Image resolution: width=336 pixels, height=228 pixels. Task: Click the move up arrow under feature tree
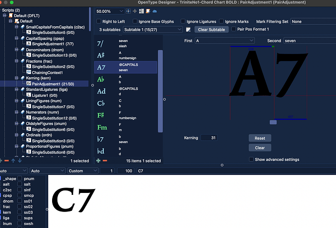click(13, 161)
